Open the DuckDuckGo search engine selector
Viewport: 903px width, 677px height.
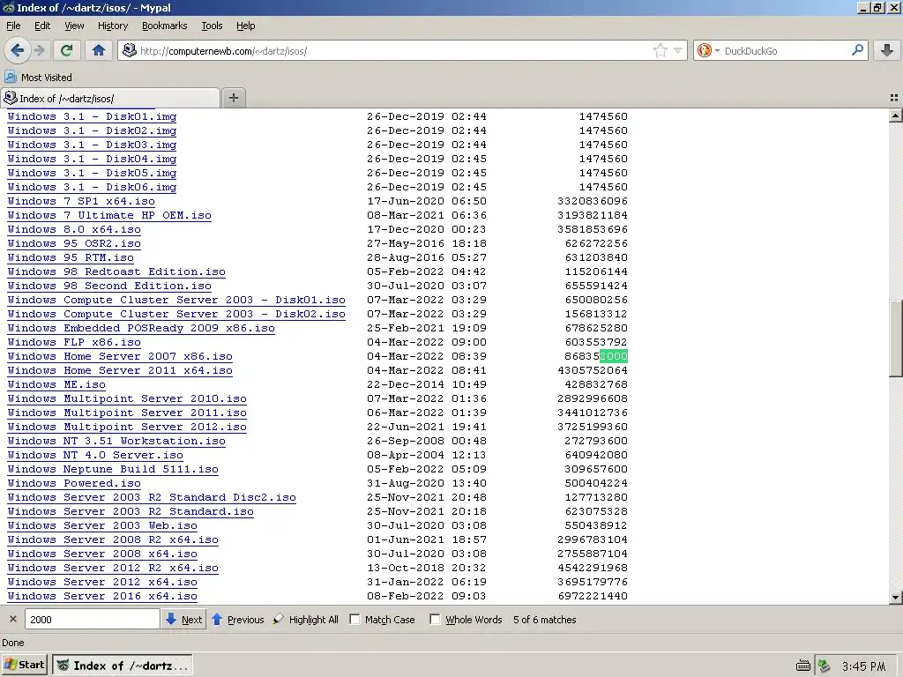click(708, 50)
